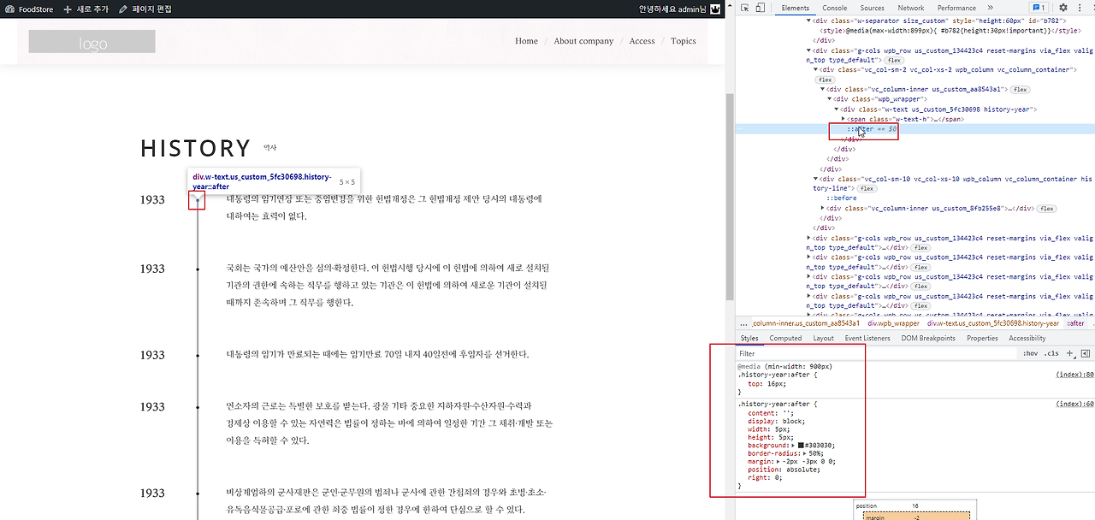The height and width of the screenshot is (520, 1095).
Task: Expand the background property triangle
Action: tap(792, 446)
